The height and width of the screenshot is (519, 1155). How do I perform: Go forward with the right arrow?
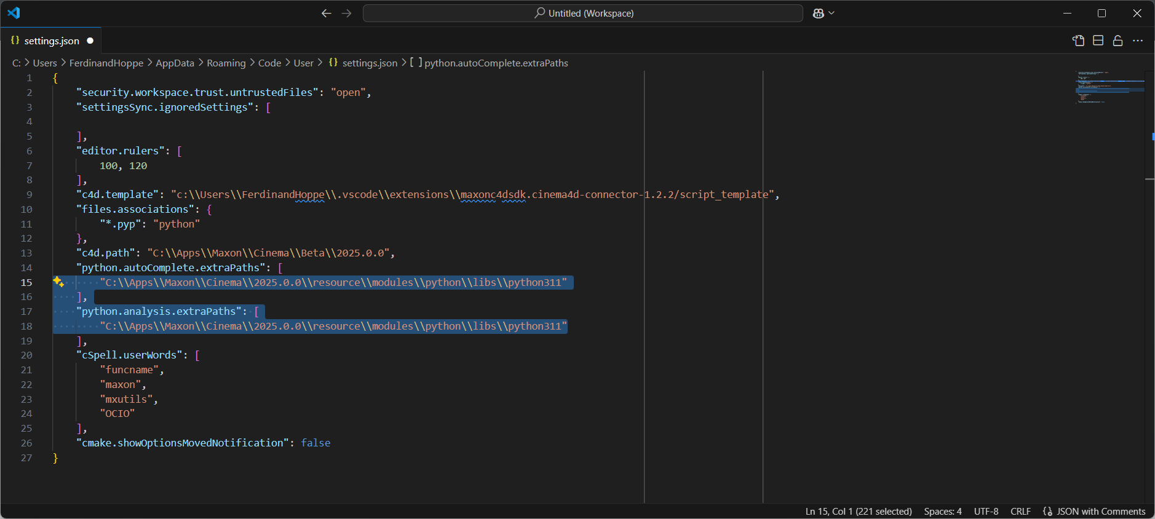(x=347, y=13)
